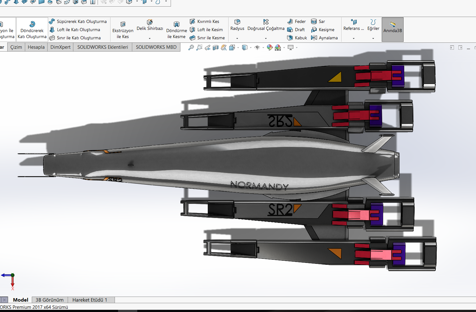Screen dimensions: 476x312
Task: Select Feder rib tool
Action: click(x=297, y=21)
